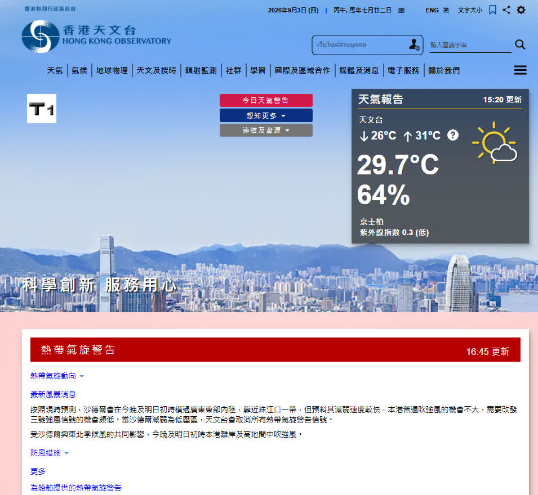Open the calendar icon beside lunar date
538x495 pixels.
401,11
